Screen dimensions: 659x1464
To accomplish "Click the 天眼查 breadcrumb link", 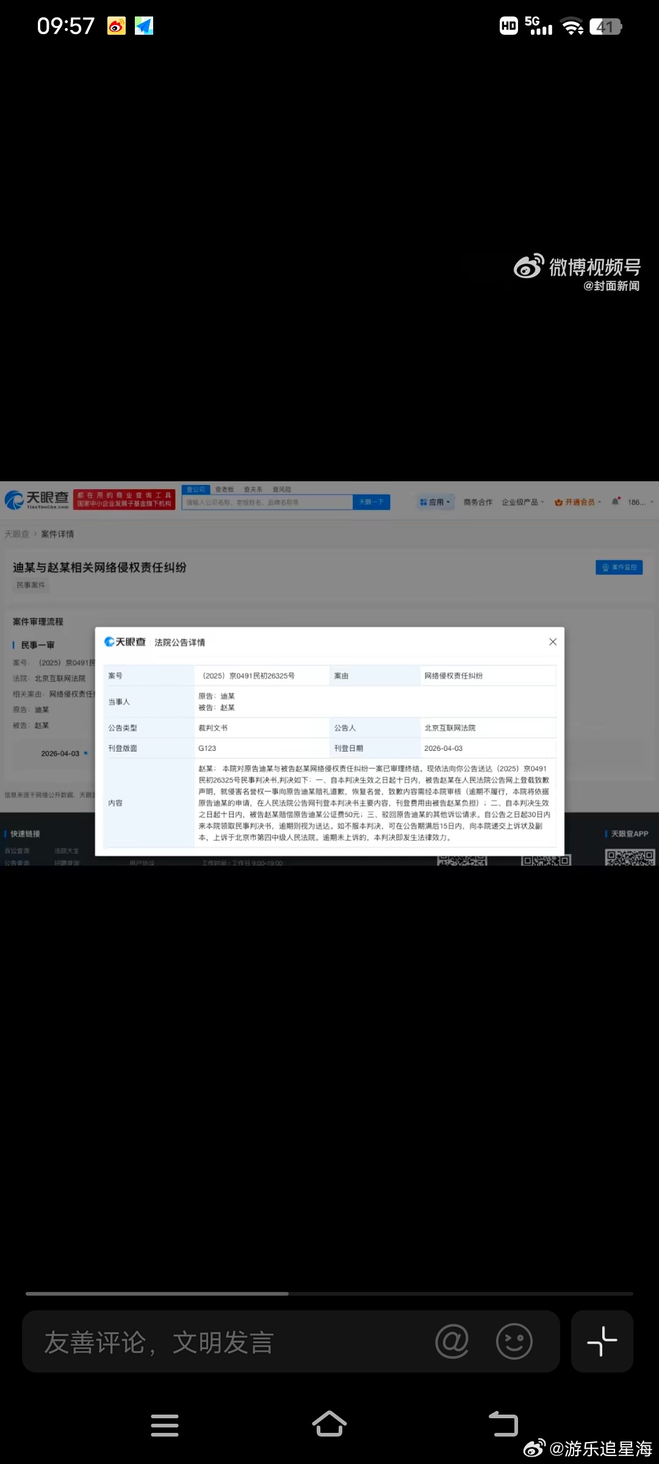I will (16, 534).
